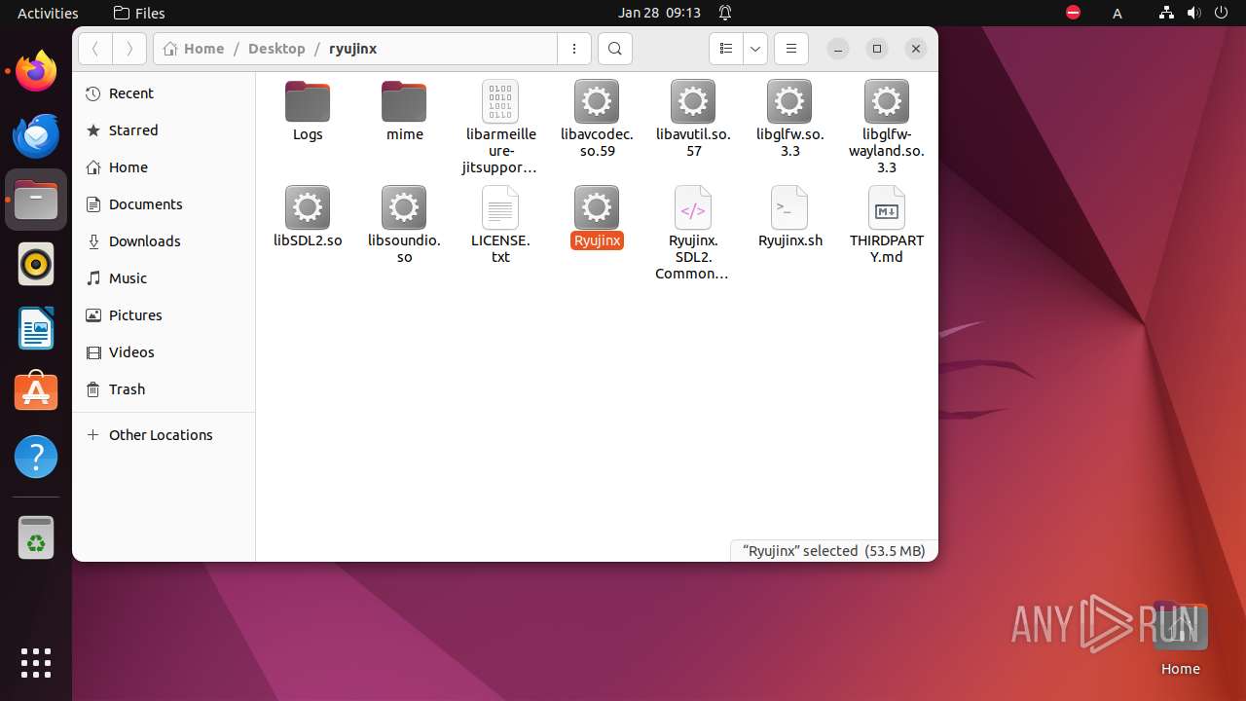Maximize the Files window
Image resolution: width=1246 pixels, height=701 pixels.
pos(877,49)
